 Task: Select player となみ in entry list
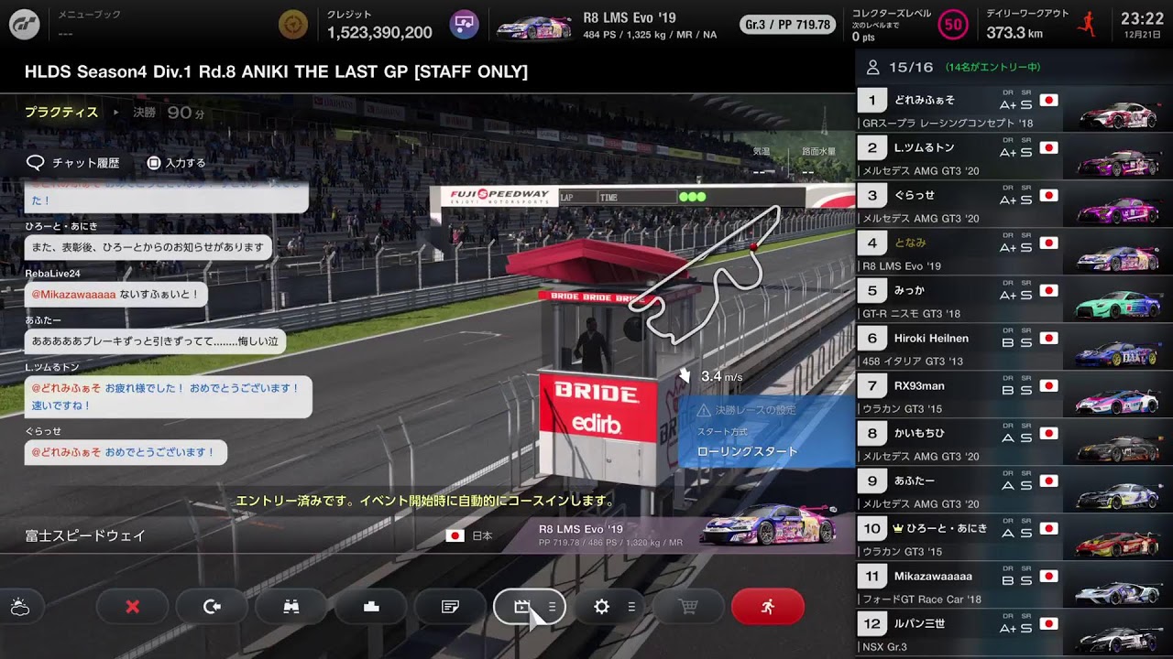[1014, 252]
